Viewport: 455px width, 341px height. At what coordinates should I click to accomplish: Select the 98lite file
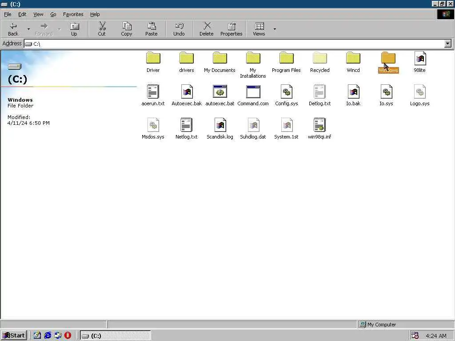point(419,62)
